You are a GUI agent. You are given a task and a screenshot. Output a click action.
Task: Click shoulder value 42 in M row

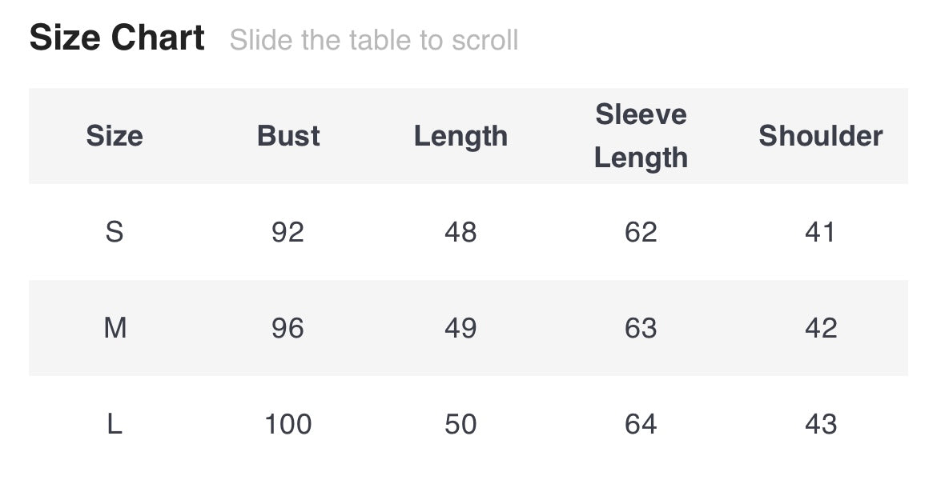(x=820, y=328)
